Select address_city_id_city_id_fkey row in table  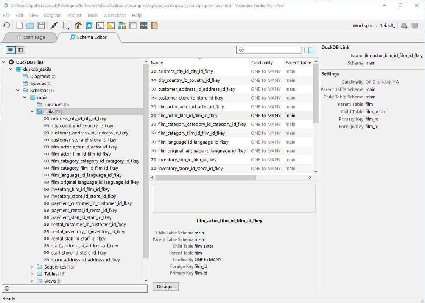(x=232, y=71)
